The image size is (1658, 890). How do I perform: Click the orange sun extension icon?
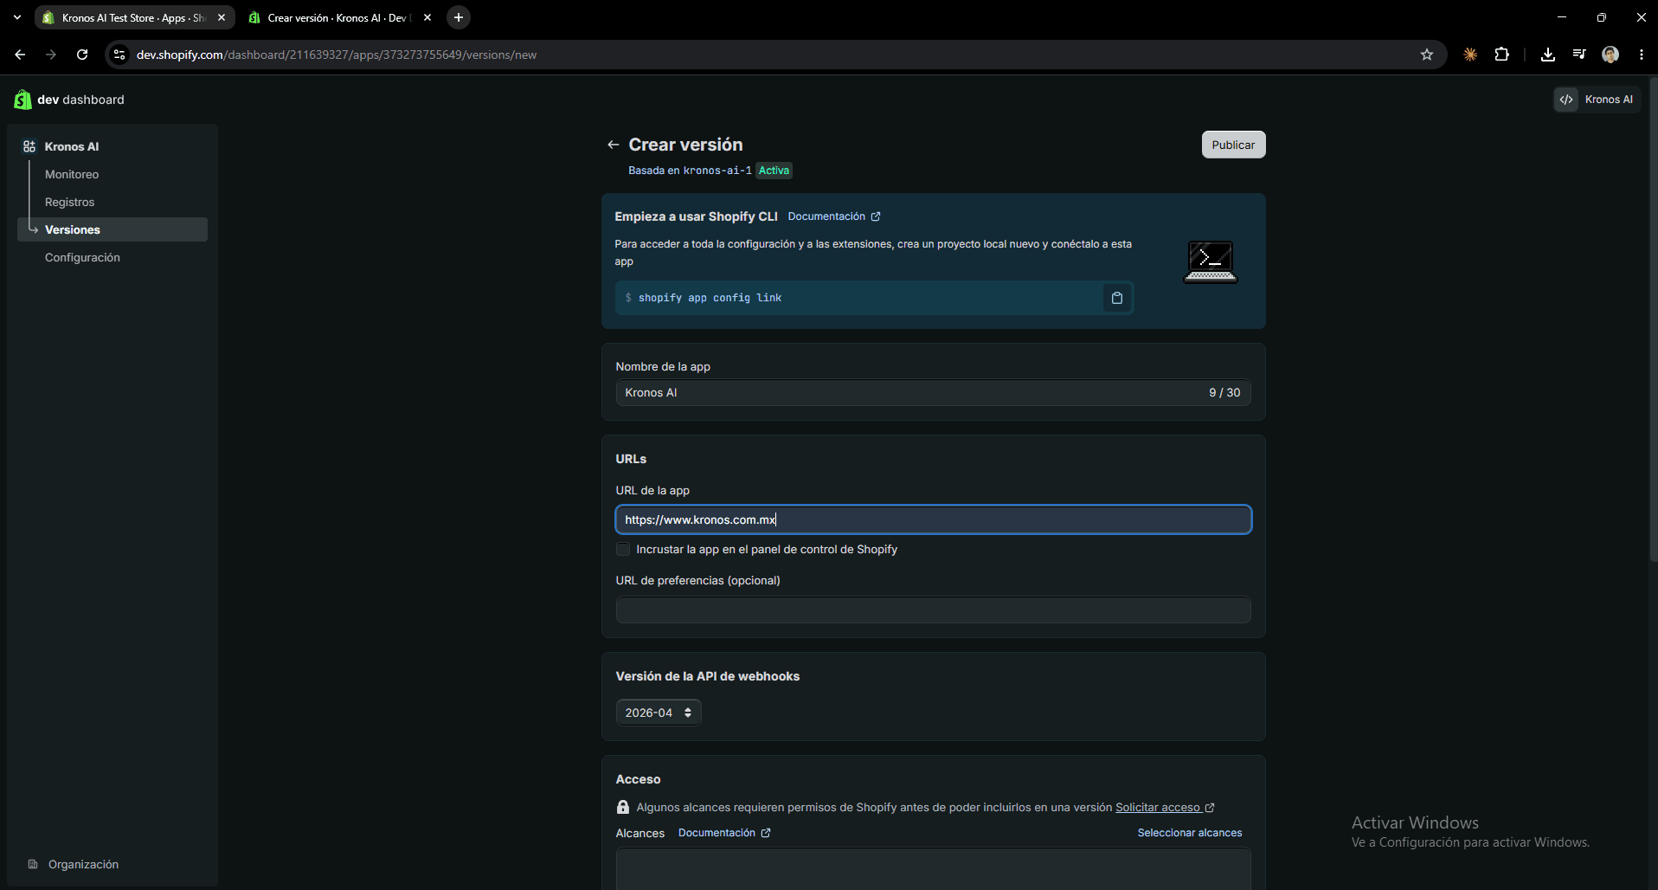1470,55
